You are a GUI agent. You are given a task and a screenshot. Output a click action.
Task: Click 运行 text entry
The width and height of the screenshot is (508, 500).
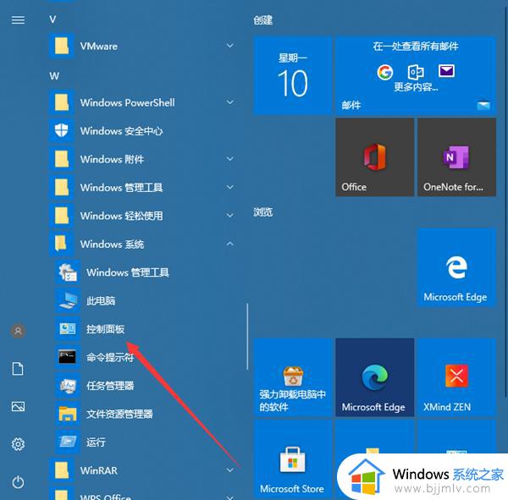pos(96,442)
